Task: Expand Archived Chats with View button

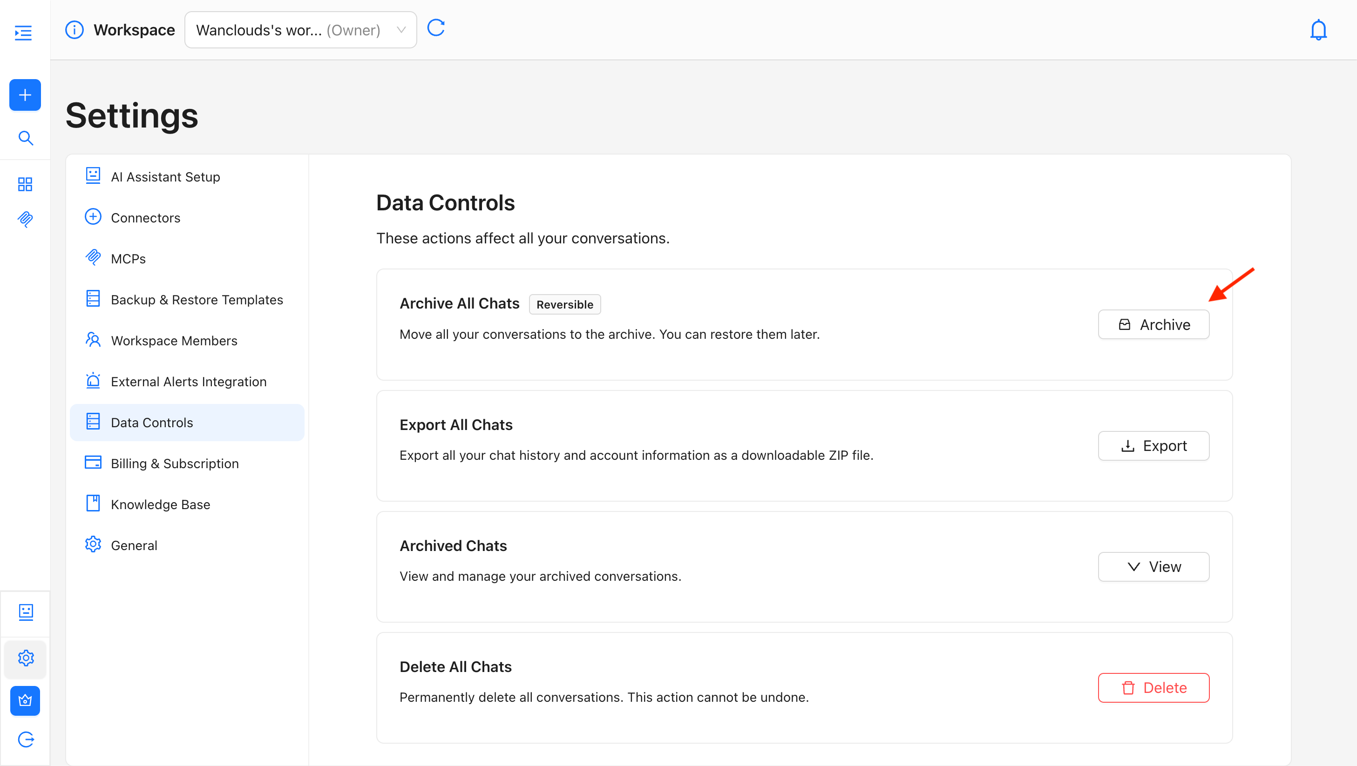Action: 1153,567
